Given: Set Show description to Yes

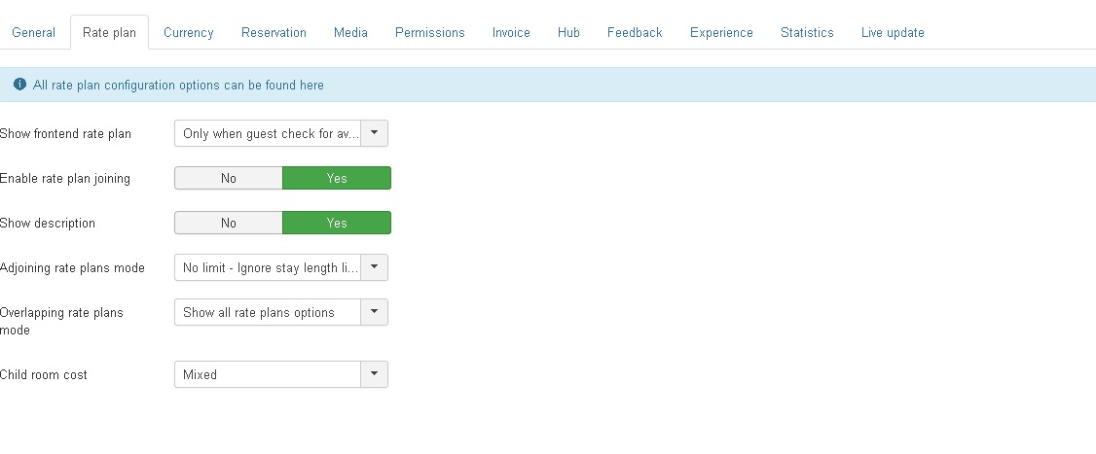Looking at the screenshot, I should coord(337,223).
